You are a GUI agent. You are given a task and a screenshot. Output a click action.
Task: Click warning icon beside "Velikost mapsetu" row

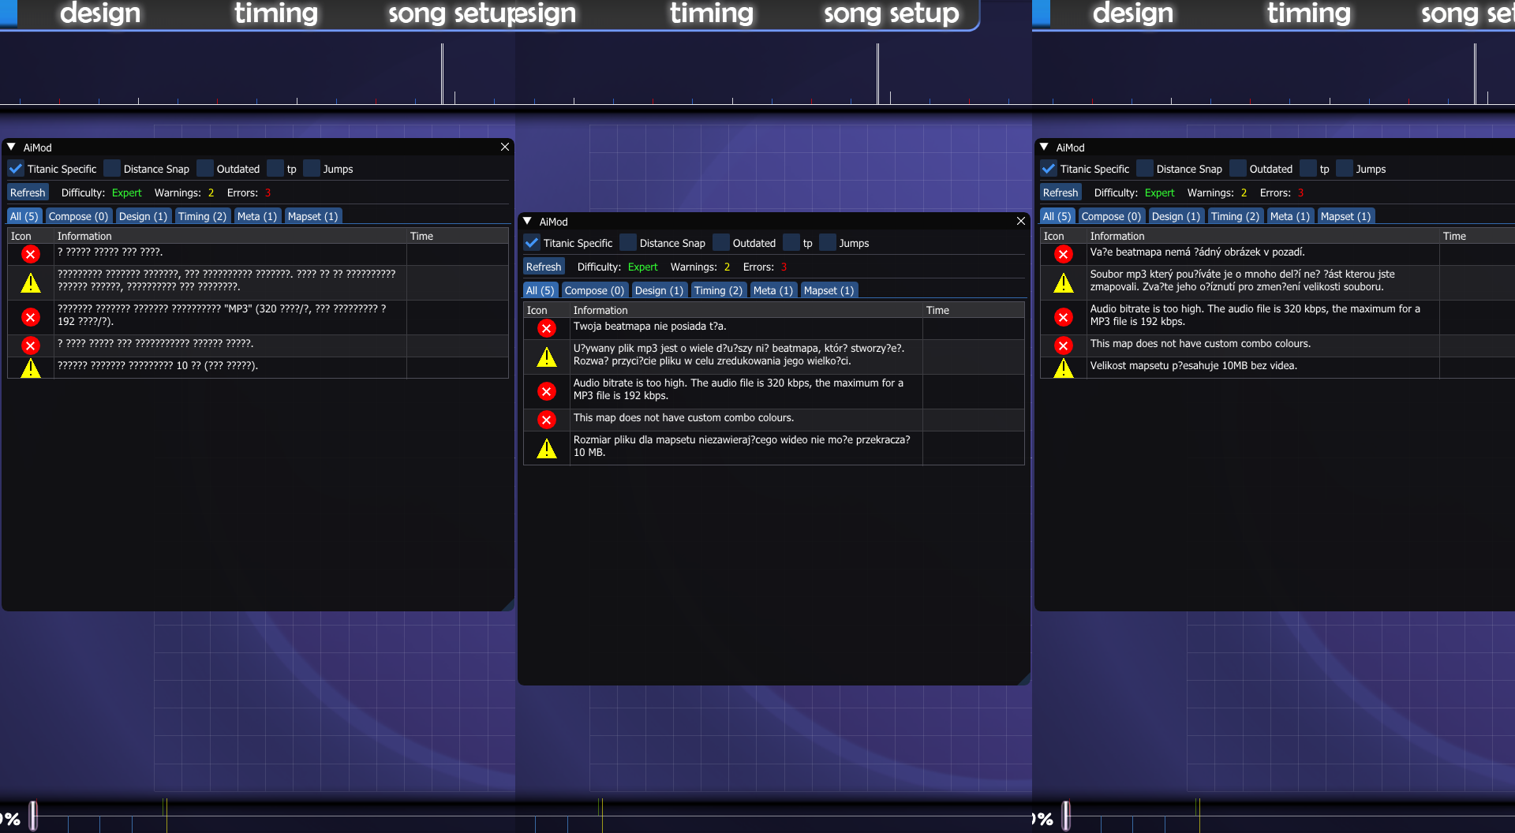click(1063, 368)
